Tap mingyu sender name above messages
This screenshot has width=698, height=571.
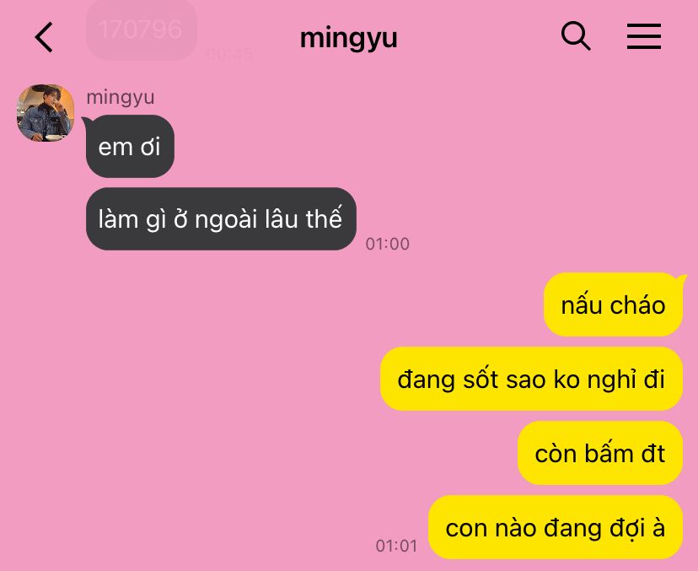point(121,98)
